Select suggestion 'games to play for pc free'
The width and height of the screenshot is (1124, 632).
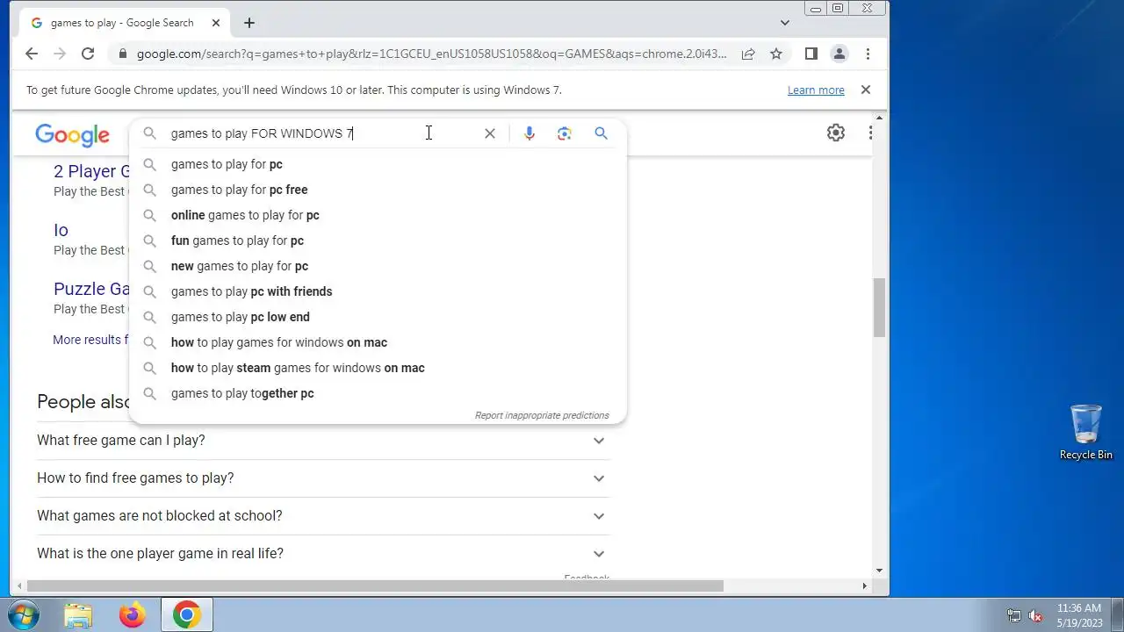(378, 190)
